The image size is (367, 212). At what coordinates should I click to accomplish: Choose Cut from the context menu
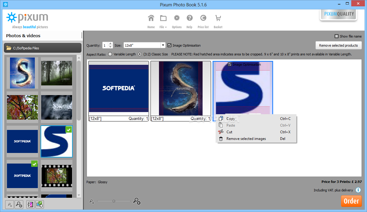256,132
